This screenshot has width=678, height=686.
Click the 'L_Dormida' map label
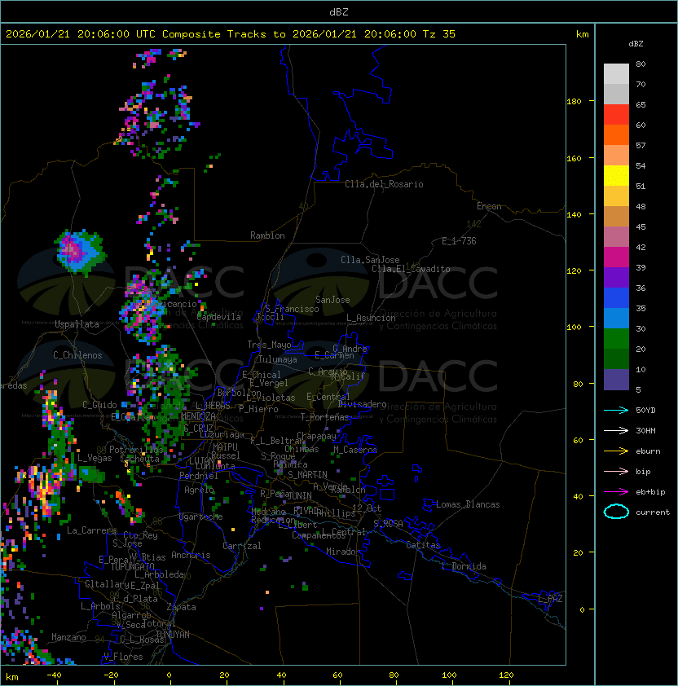[x=464, y=566]
